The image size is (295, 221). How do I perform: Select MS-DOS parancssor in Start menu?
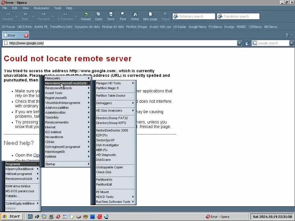22,191
